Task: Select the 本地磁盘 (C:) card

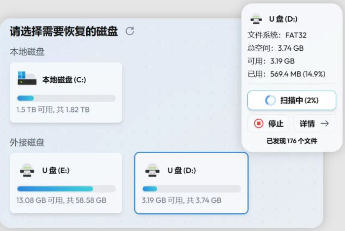Action: [66, 92]
